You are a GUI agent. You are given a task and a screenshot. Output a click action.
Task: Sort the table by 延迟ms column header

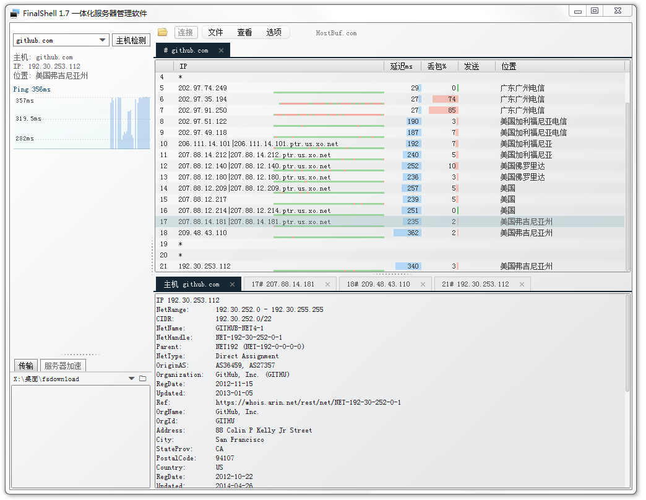pos(402,66)
